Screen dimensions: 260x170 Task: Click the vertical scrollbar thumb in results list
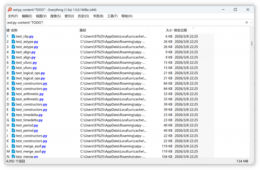click(x=252, y=44)
